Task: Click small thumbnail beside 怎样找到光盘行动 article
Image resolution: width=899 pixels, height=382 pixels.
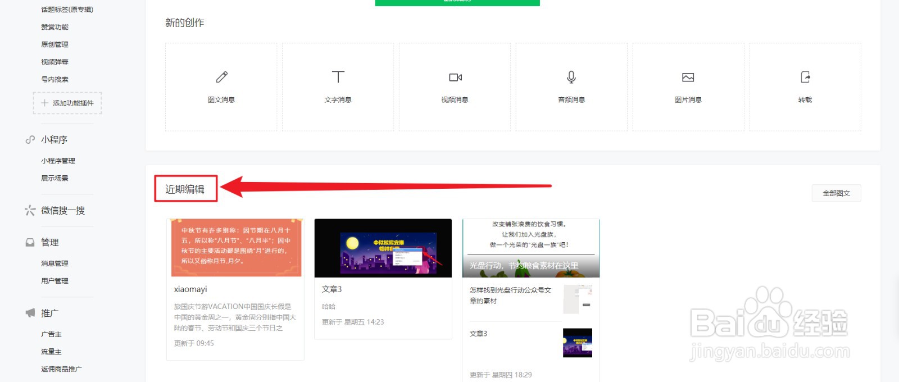Action: point(578,299)
